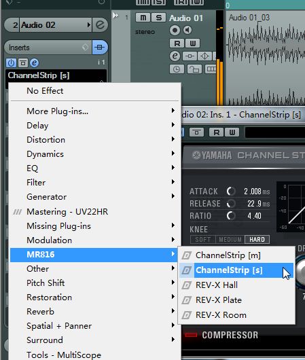Click Audio 01 EQ state icon
Image resolution: width=305 pixels, height=360 pixels.
point(205,56)
